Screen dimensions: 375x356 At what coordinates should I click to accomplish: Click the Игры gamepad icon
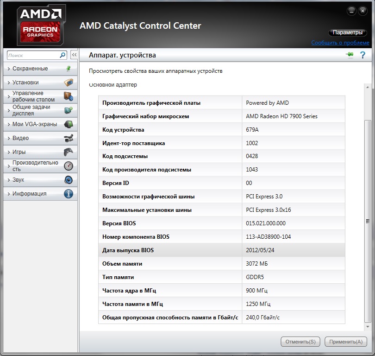[x=69, y=152]
